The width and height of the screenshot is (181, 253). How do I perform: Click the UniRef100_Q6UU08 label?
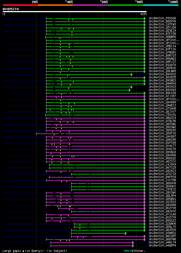(x=162, y=183)
